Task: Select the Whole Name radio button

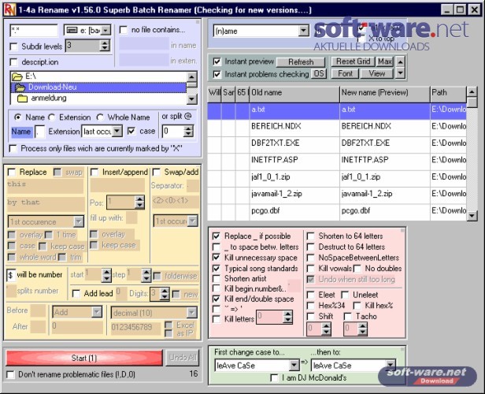Action: click(x=99, y=117)
